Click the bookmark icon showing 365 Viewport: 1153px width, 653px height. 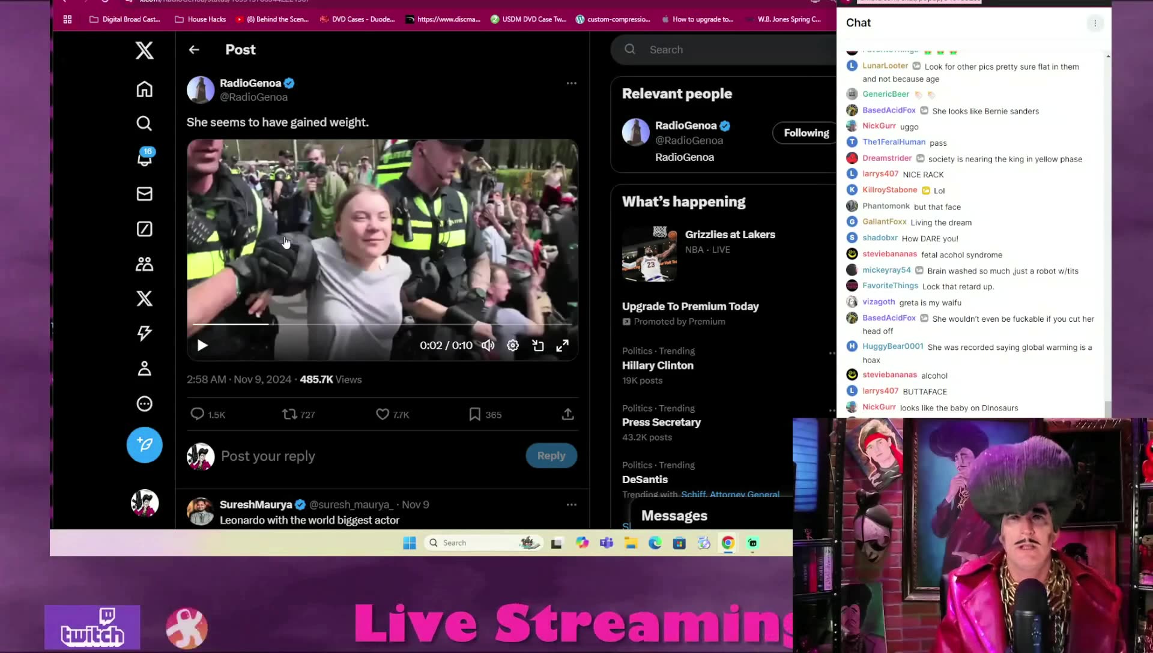[474, 414]
